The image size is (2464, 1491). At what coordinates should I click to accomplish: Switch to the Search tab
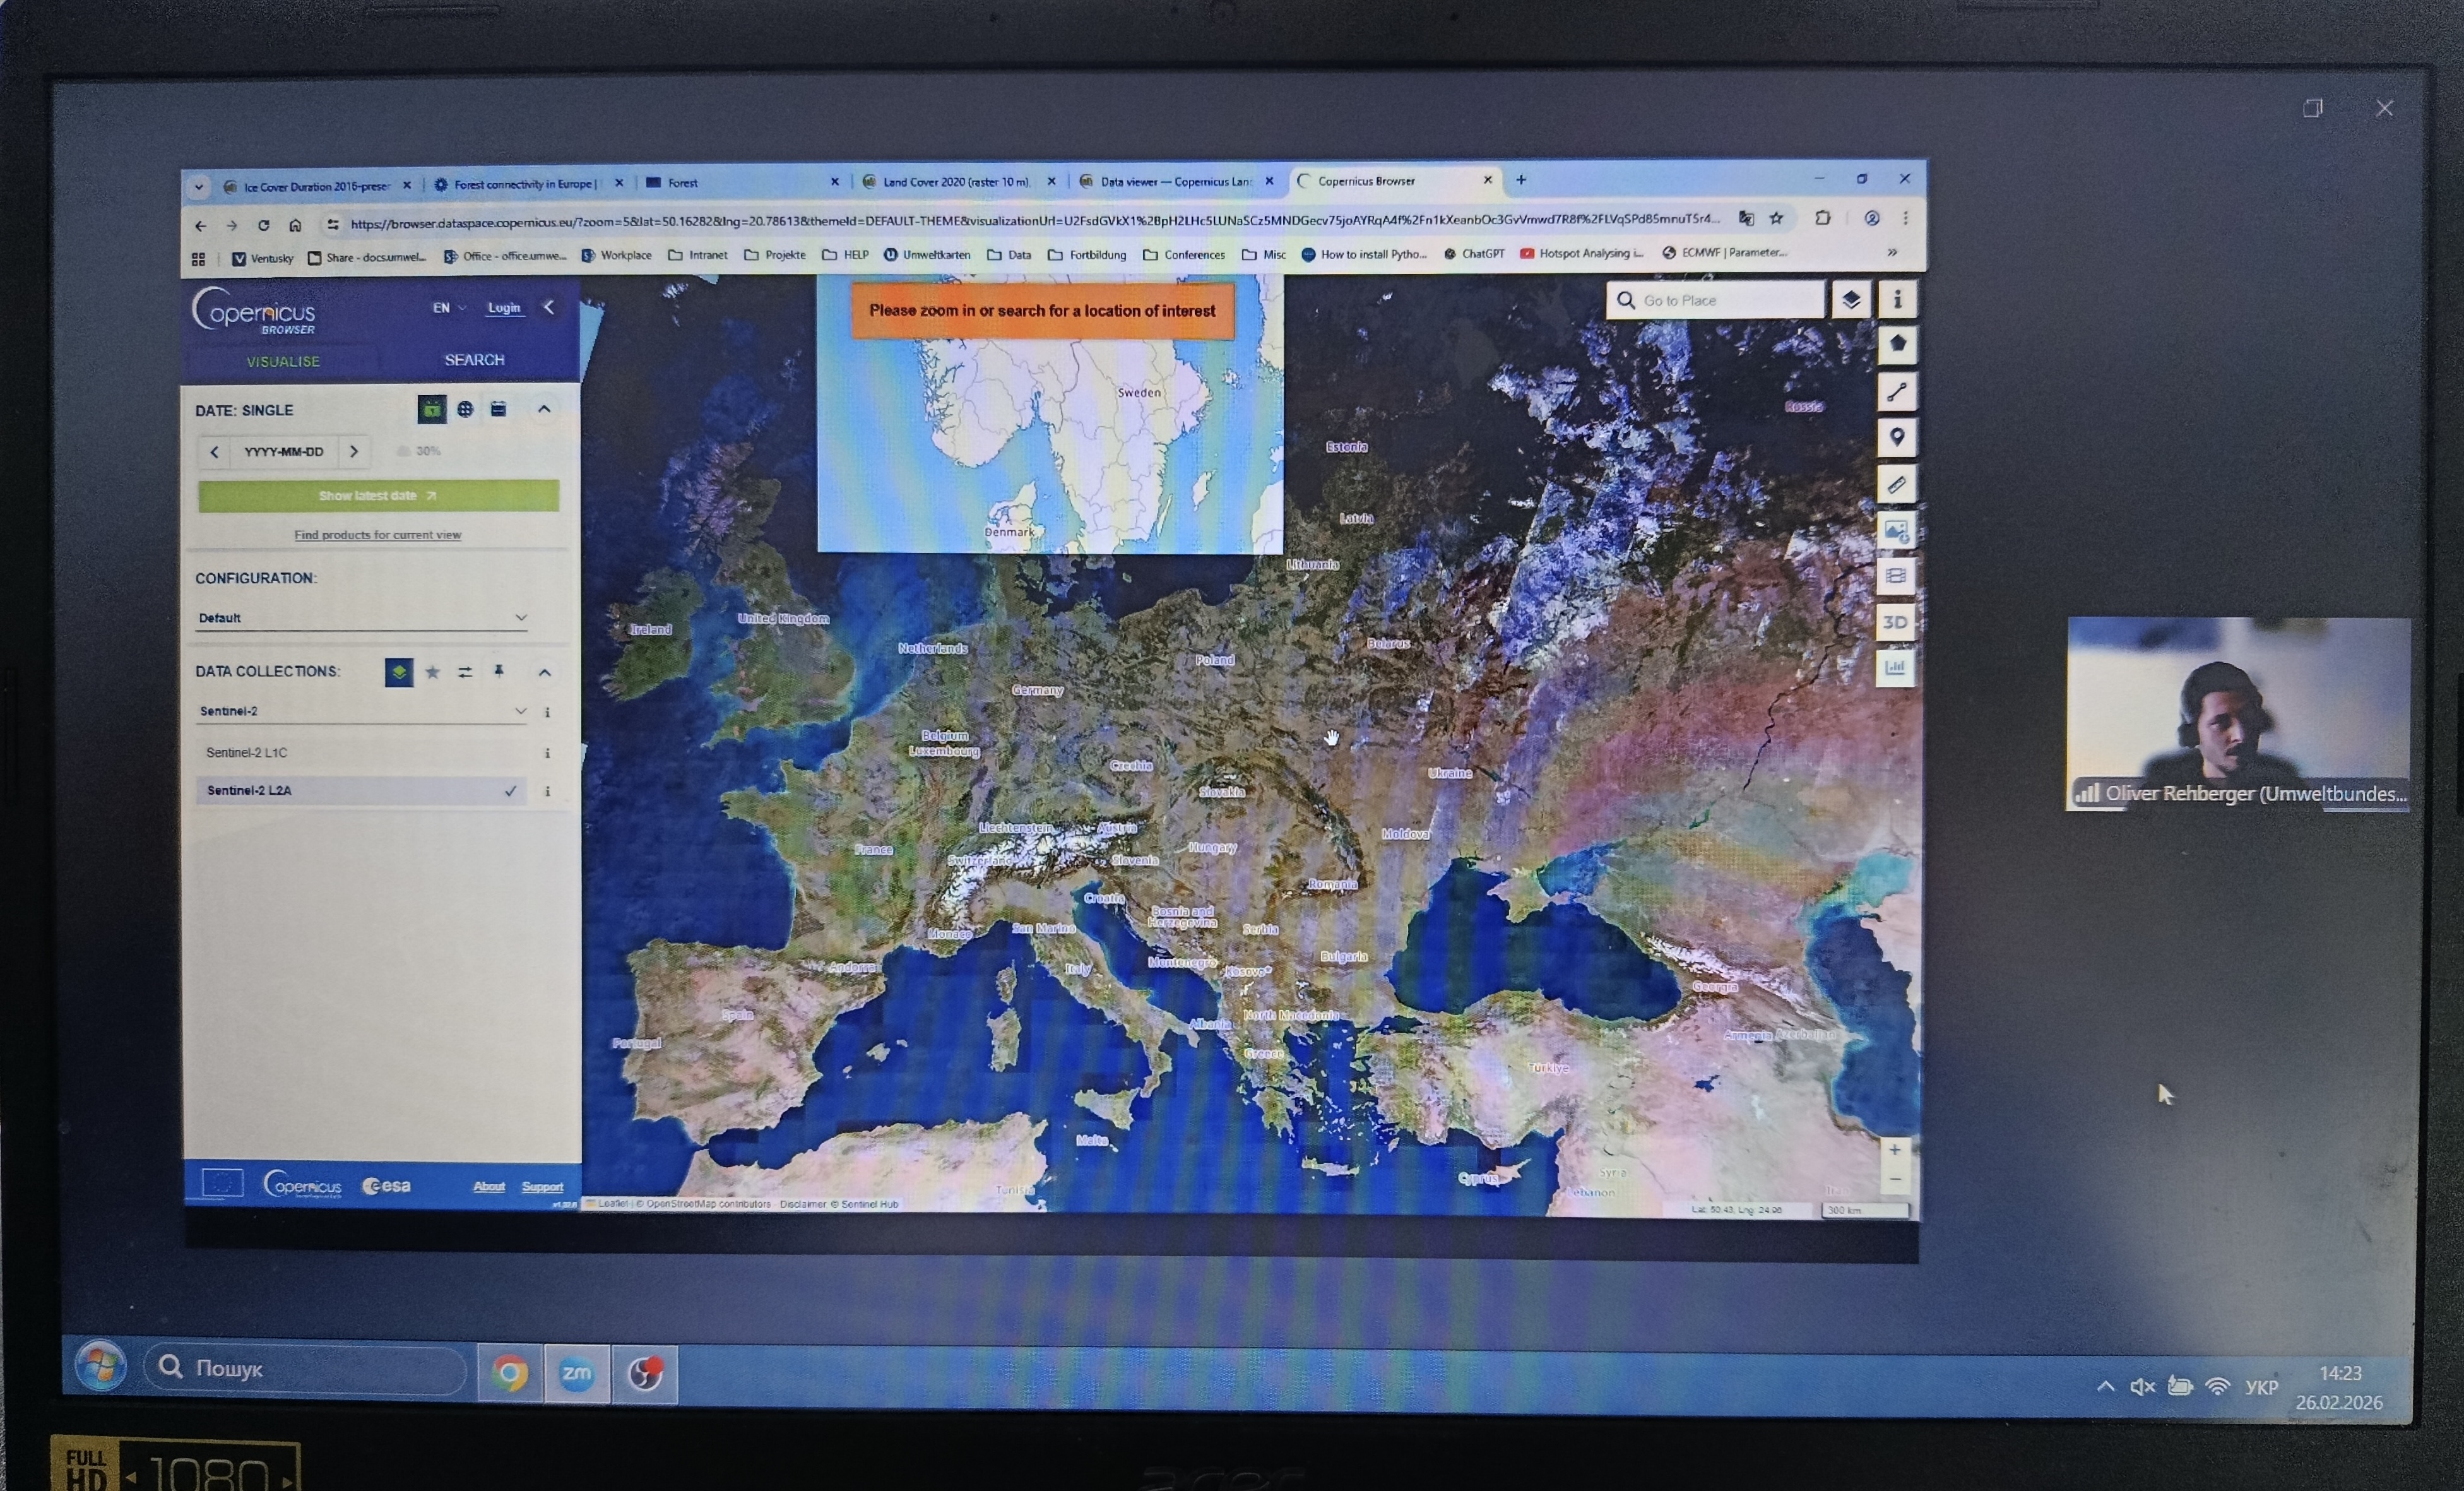(x=474, y=360)
